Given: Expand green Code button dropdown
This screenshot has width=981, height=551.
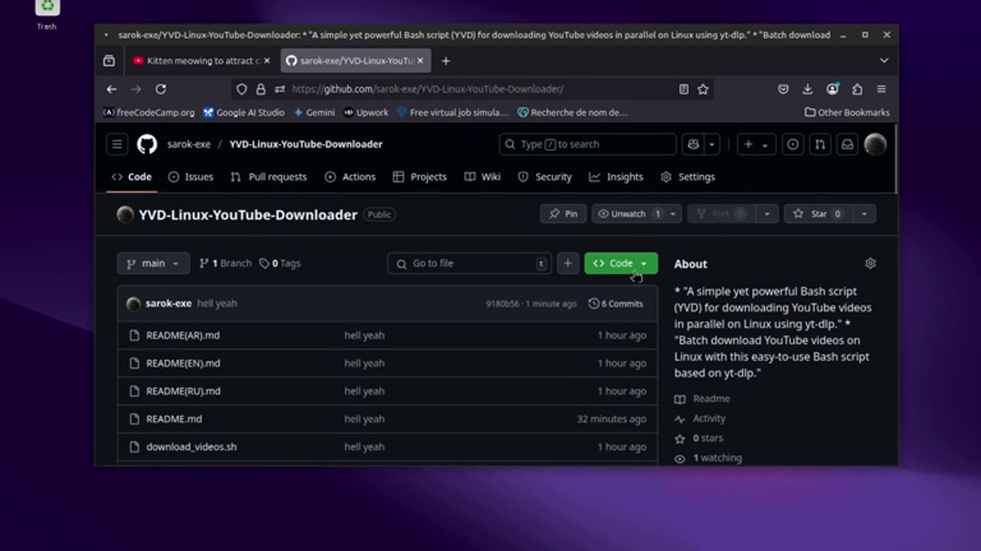Looking at the screenshot, I should pyautogui.click(x=644, y=263).
